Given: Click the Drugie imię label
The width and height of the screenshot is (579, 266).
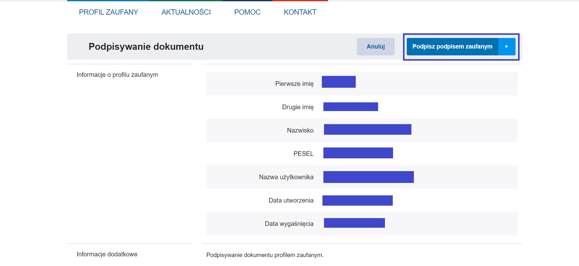Looking at the screenshot, I should (298, 107).
